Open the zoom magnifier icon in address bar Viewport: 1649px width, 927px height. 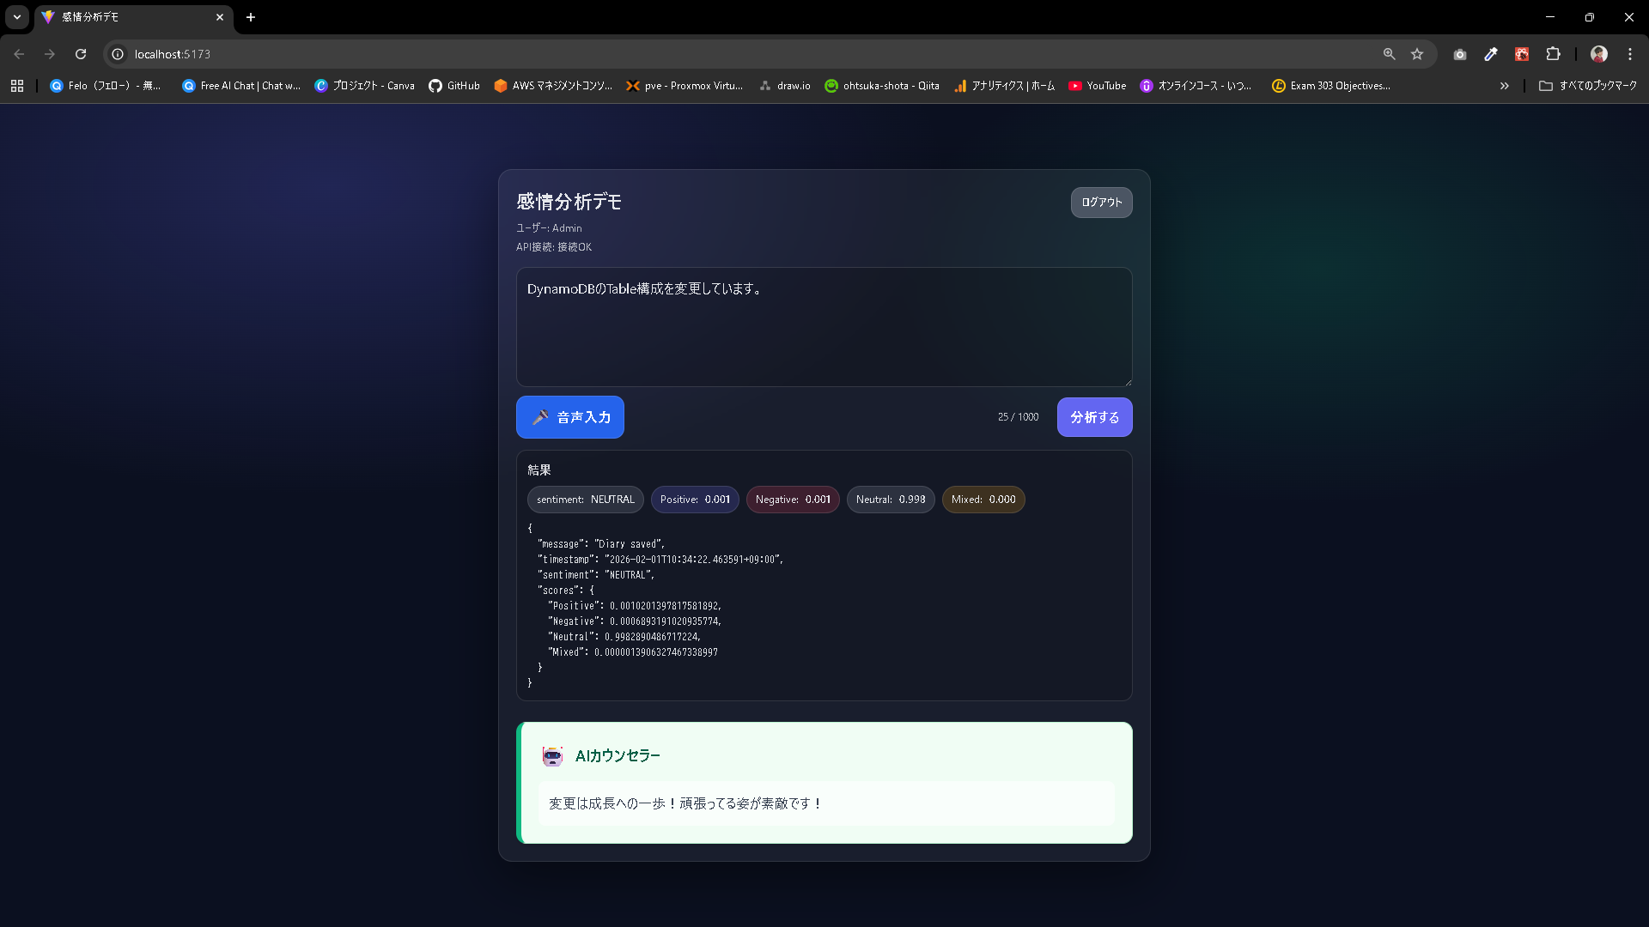tap(1389, 54)
